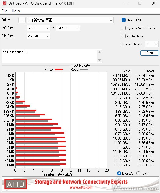Click the 512 B write value 40.41 MB/s
The height and width of the screenshot is (193, 160).
(121, 76)
